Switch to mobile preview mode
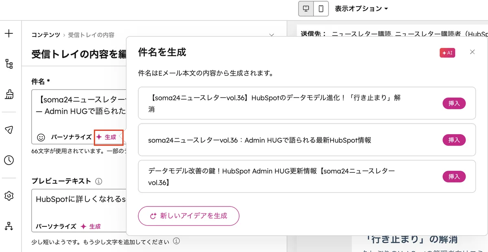 click(x=321, y=9)
